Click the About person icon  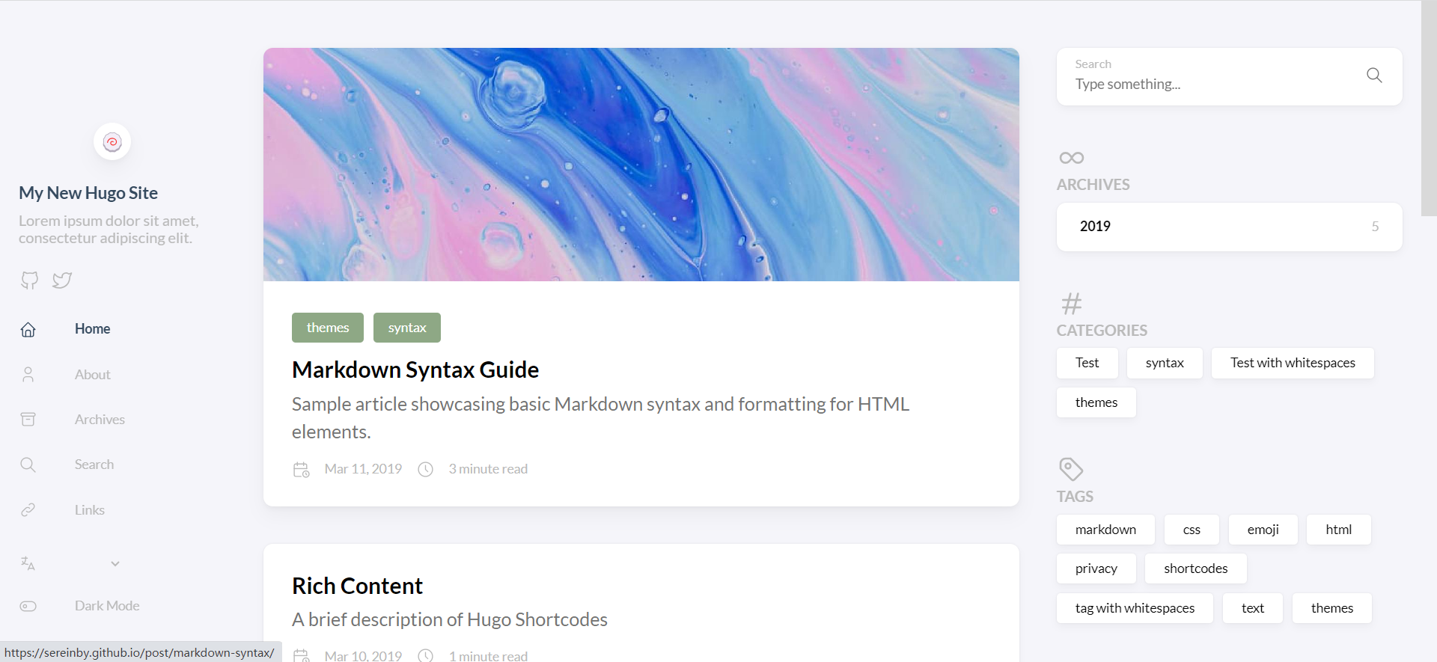[28, 375]
